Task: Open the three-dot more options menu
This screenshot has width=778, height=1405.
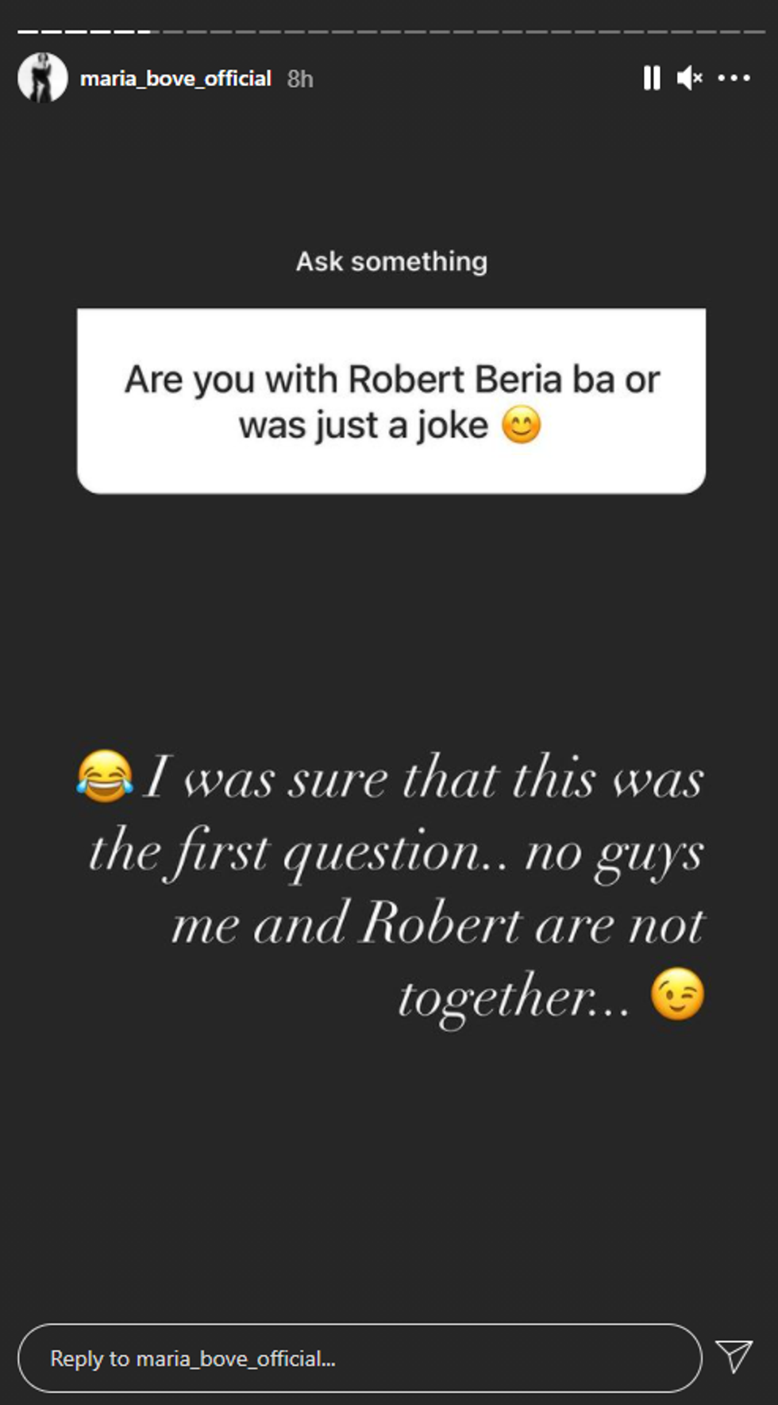Action: 734,78
